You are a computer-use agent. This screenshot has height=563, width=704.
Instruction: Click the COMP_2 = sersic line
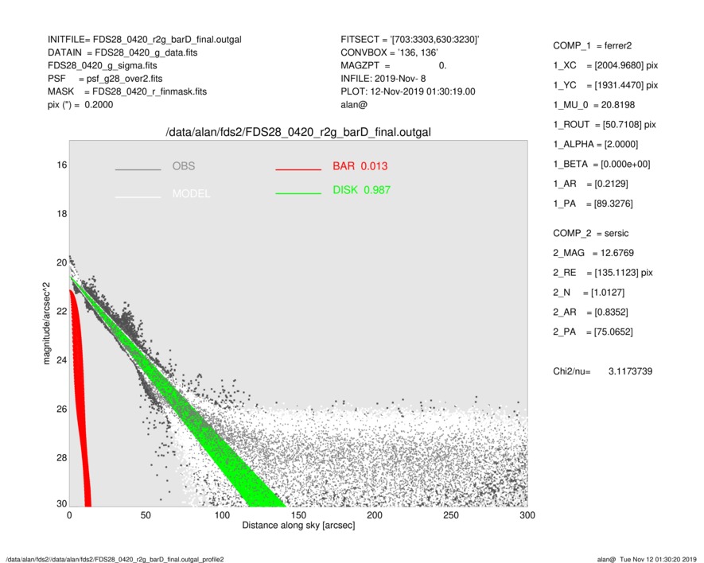coord(591,234)
